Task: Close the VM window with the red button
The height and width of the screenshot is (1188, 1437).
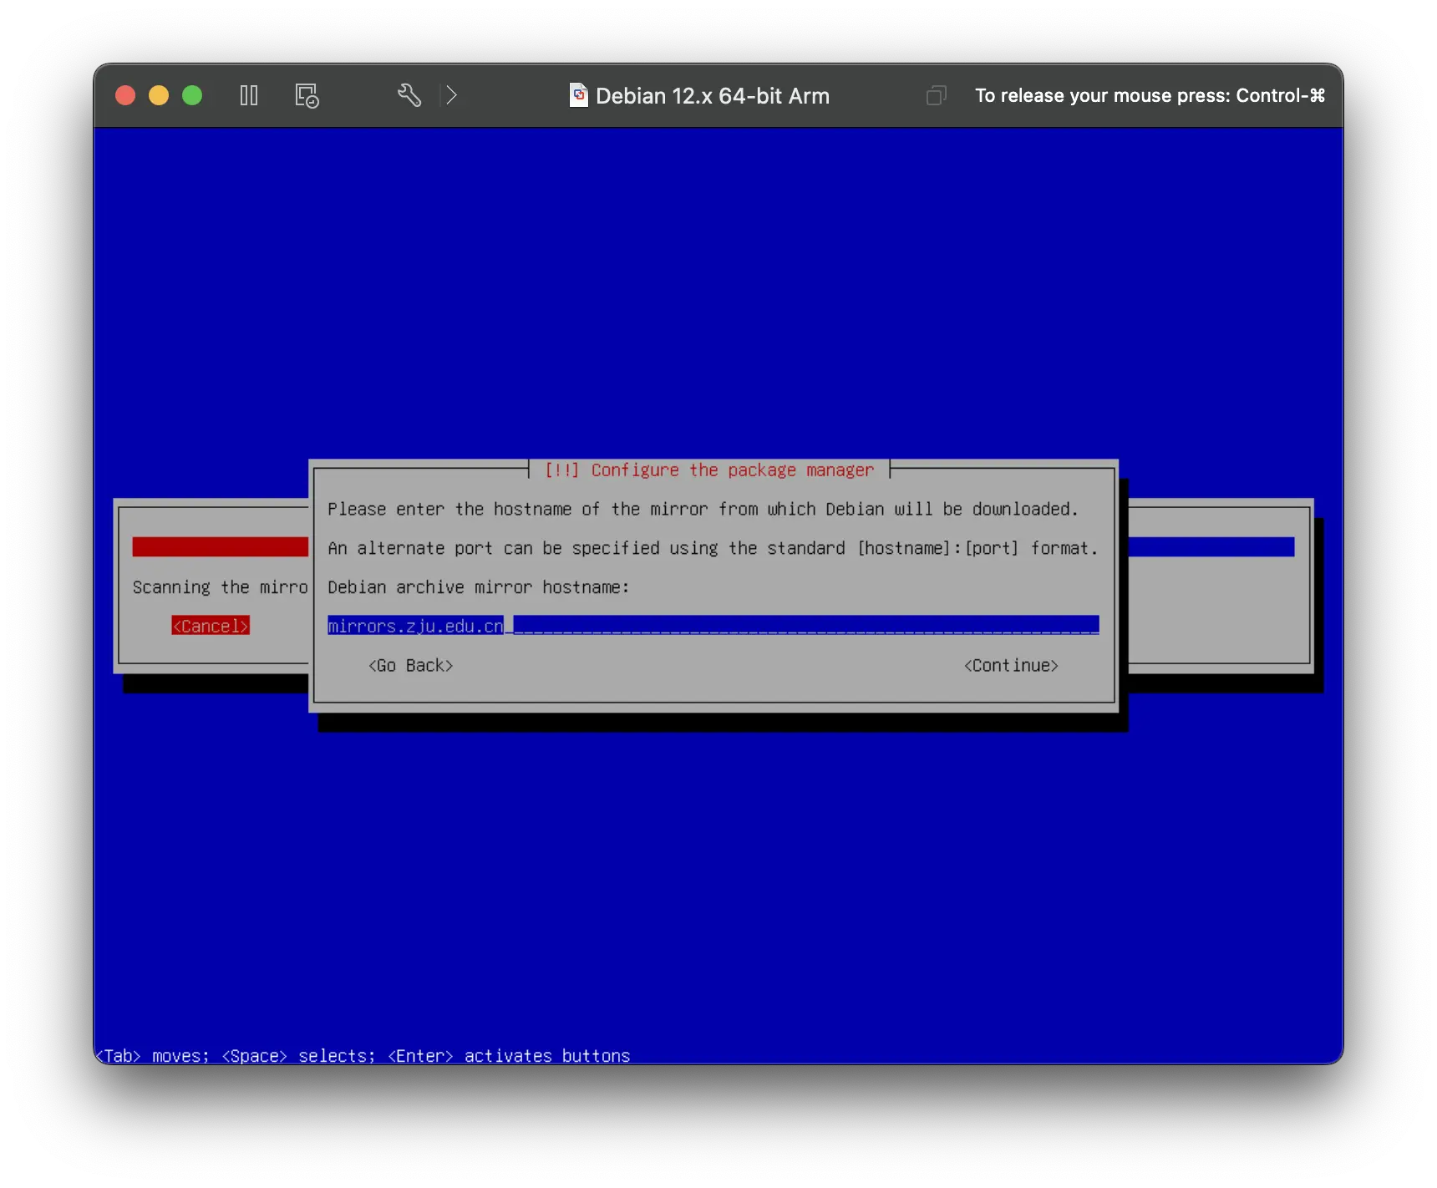Action: [125, 95]
